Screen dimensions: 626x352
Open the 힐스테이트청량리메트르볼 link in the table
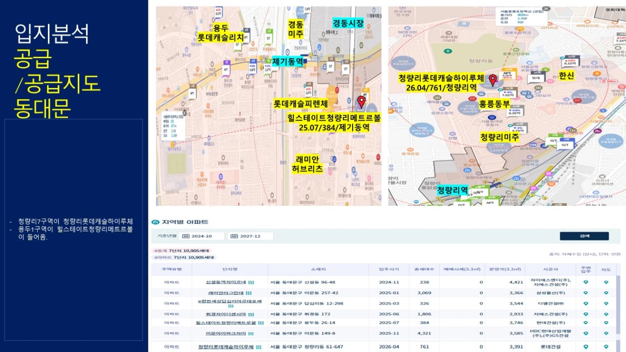[x=226, y=323]
